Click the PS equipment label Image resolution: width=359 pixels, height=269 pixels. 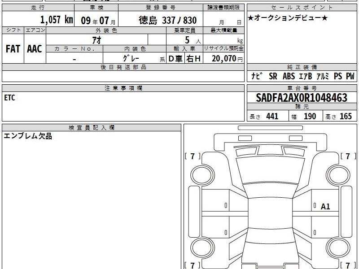(338, 76)
